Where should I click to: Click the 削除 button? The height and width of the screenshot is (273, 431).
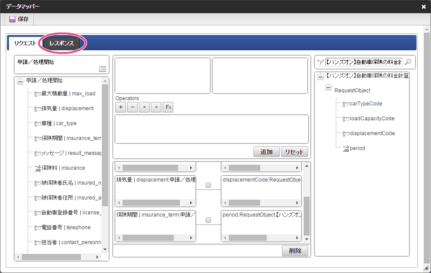click(295, 251)
